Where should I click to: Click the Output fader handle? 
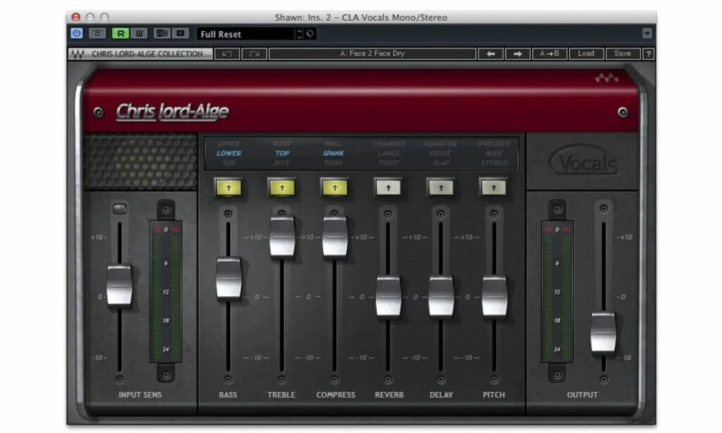point(604,331)
